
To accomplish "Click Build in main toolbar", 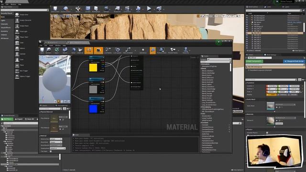I will 138,9.
